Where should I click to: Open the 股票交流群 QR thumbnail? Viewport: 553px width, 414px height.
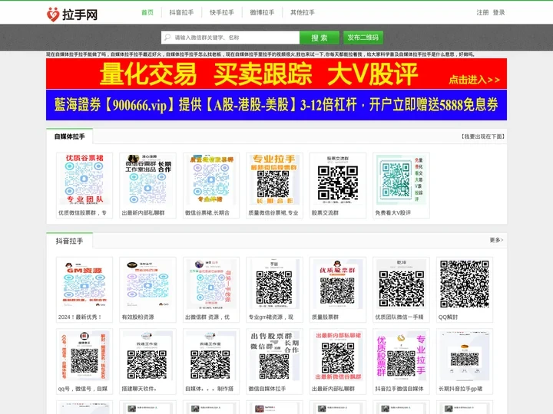pyautogui.click(x=338, y=179)
